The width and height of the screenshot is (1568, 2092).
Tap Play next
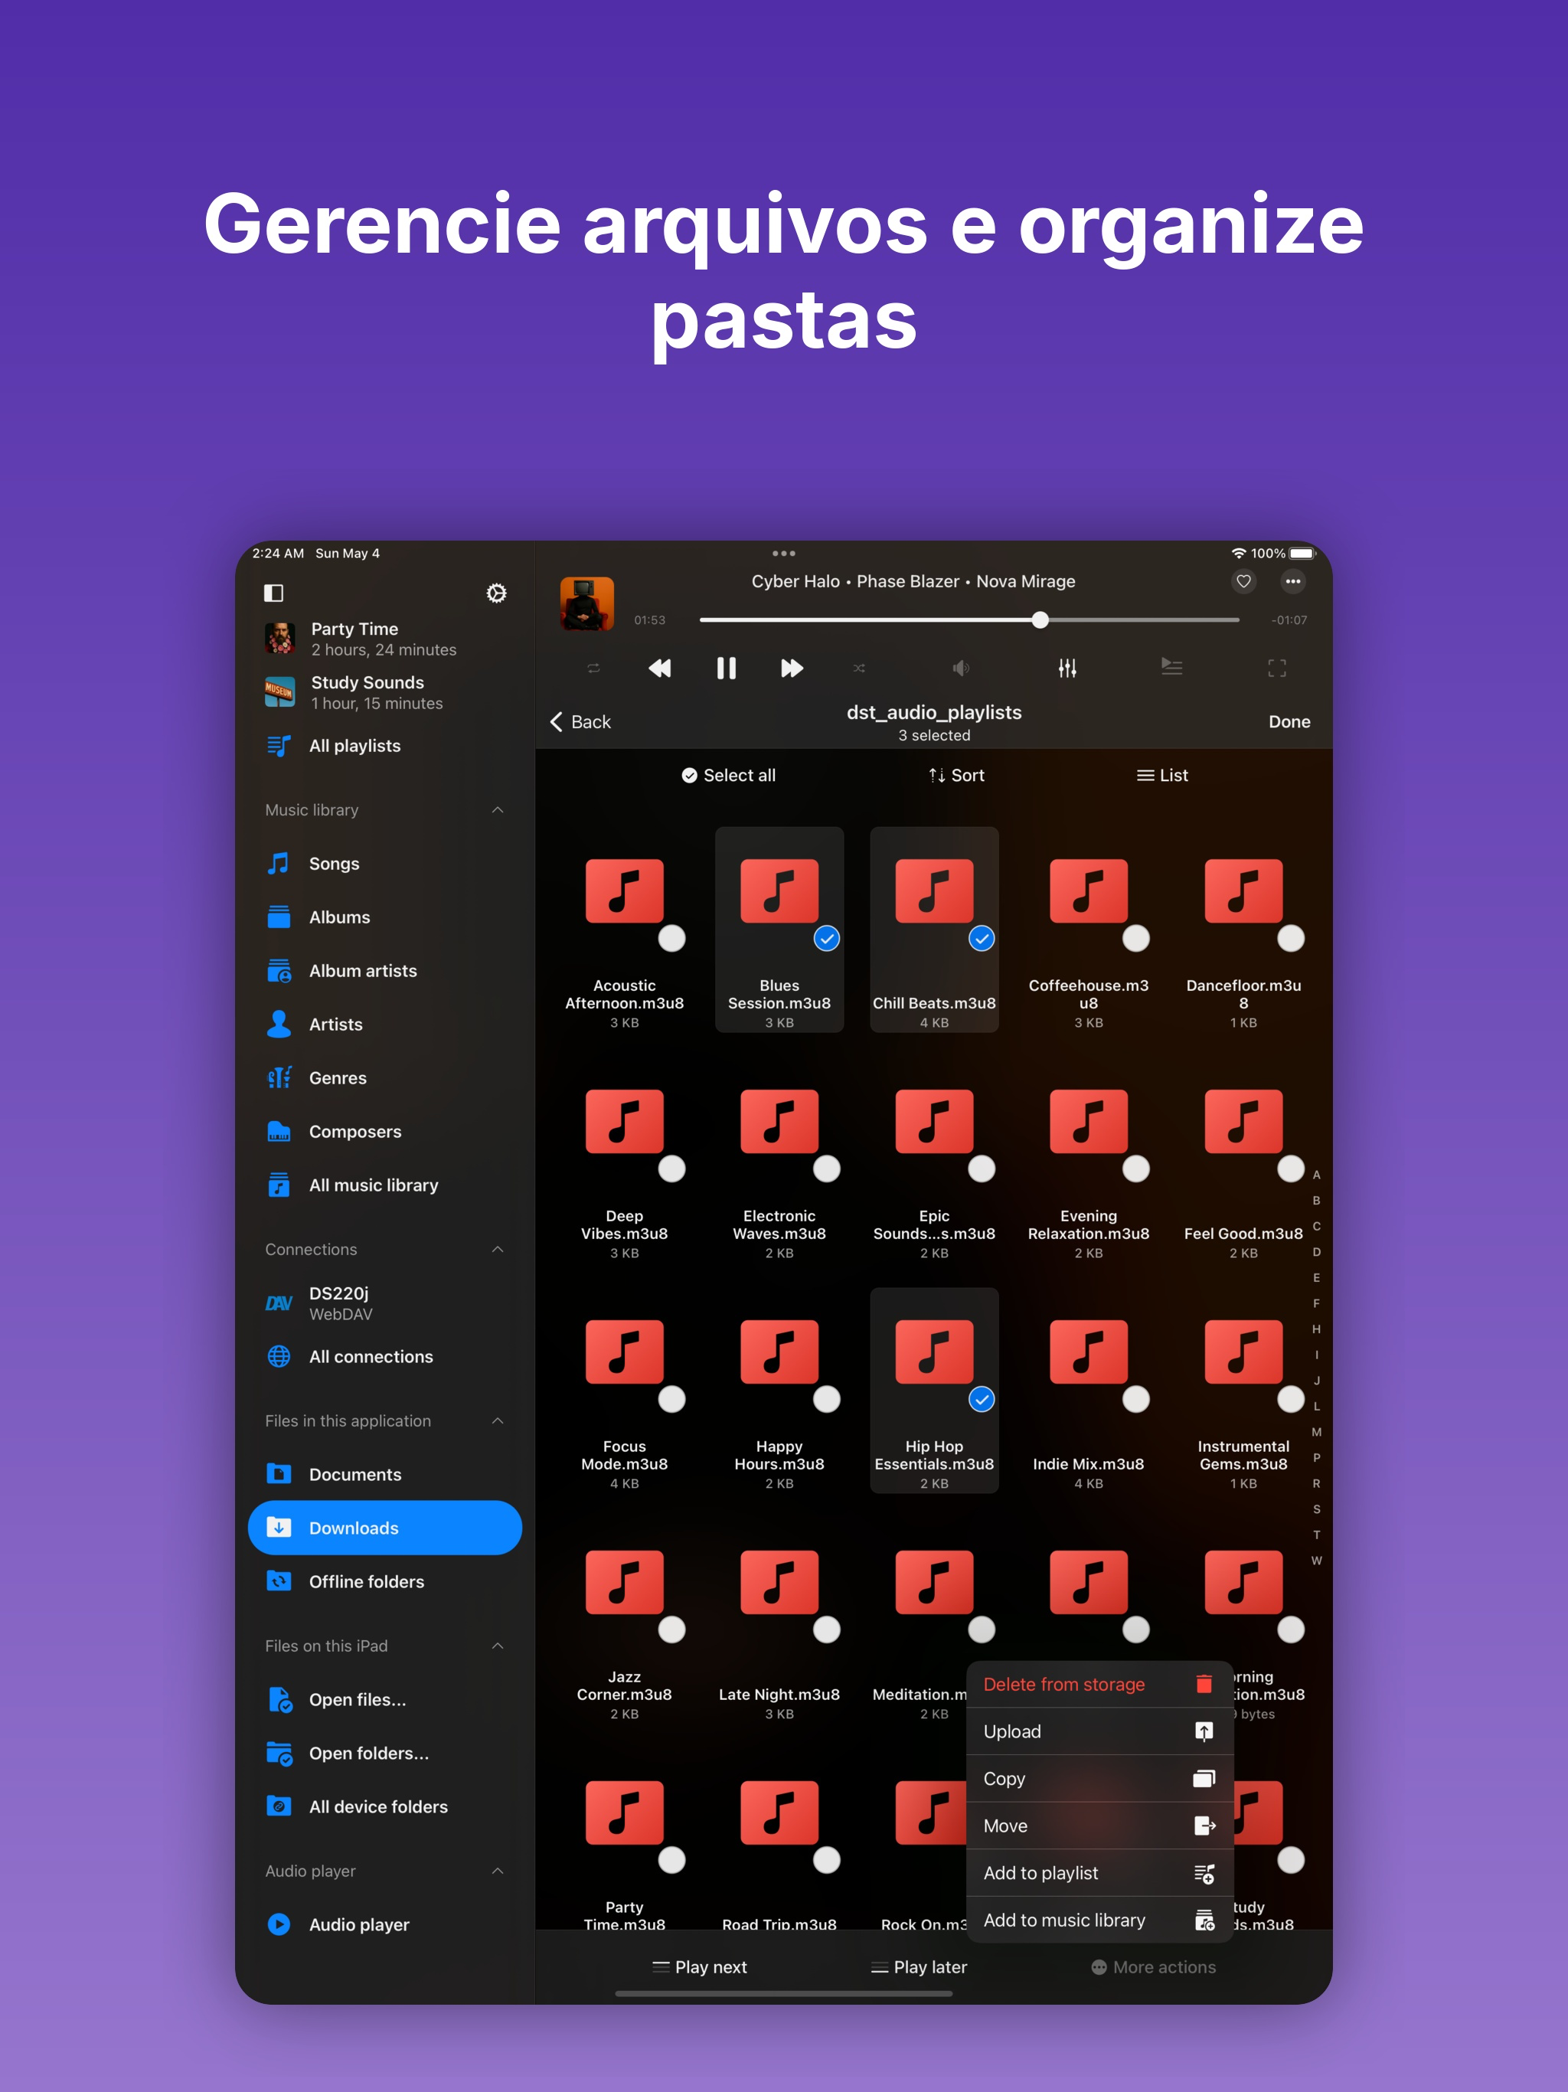coord(700,1967)
